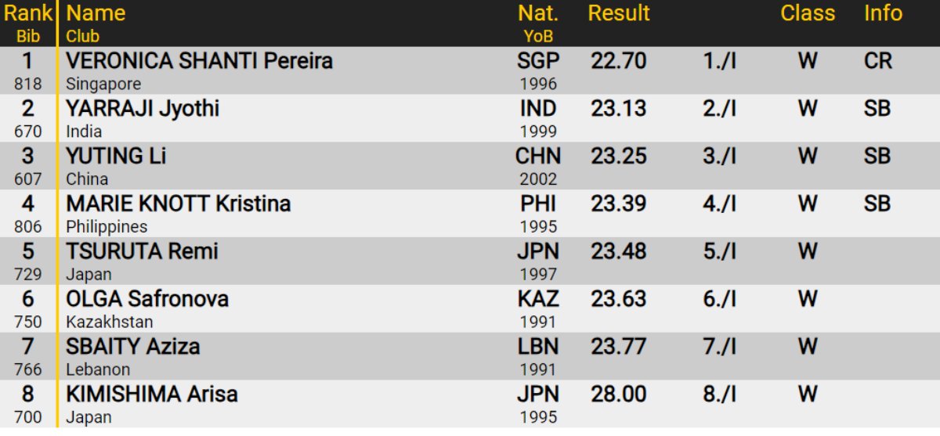
Task: Click TSURUTA Remi's name
Action: pyautogui.click(x=142, y=252)
